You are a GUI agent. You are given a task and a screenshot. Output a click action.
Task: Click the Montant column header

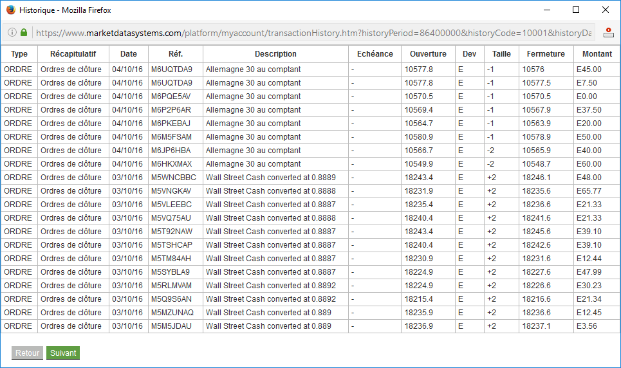click(597, 54)
